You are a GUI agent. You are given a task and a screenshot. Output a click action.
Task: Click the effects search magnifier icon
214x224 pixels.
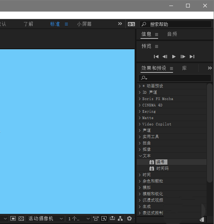tap(144, 78)
